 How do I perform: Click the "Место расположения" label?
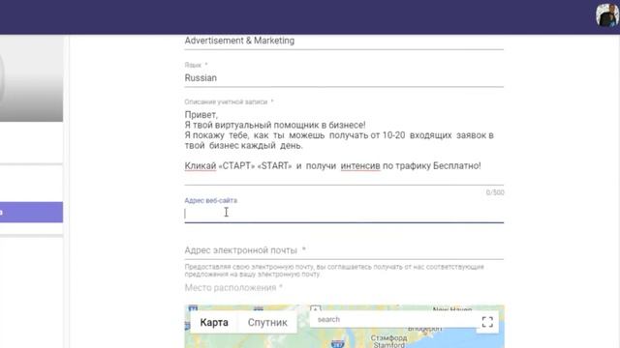click(233, 288)
